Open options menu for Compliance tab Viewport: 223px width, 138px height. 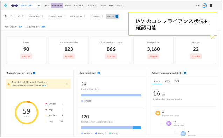[102, 16]
